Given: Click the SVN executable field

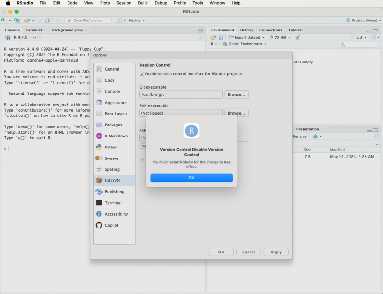Looking at the screenshot, I should [x=181, y=113].
